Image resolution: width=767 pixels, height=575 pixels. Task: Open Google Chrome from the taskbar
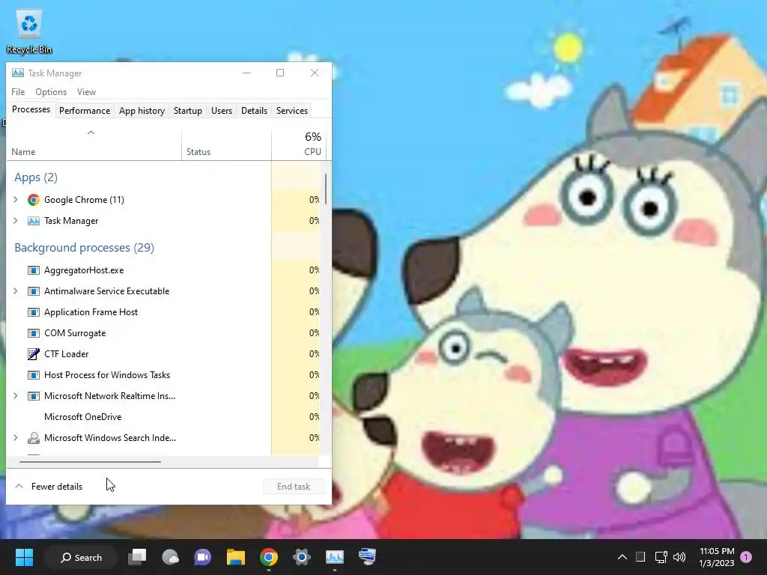tap(269, 557)
